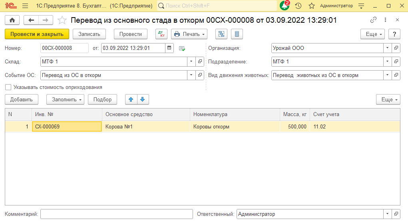Add document to favorites star

[62, 20]
